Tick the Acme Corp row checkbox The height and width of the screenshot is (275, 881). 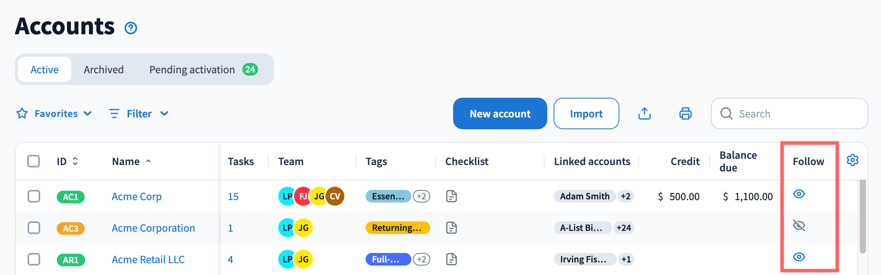click(x=34, y=196)
